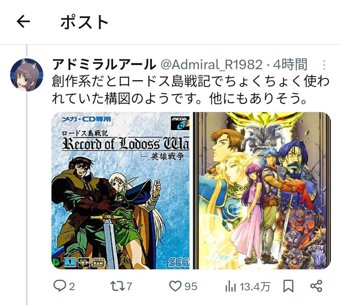
Task: Open the three-dot more options menu
Action: (324, 65)
